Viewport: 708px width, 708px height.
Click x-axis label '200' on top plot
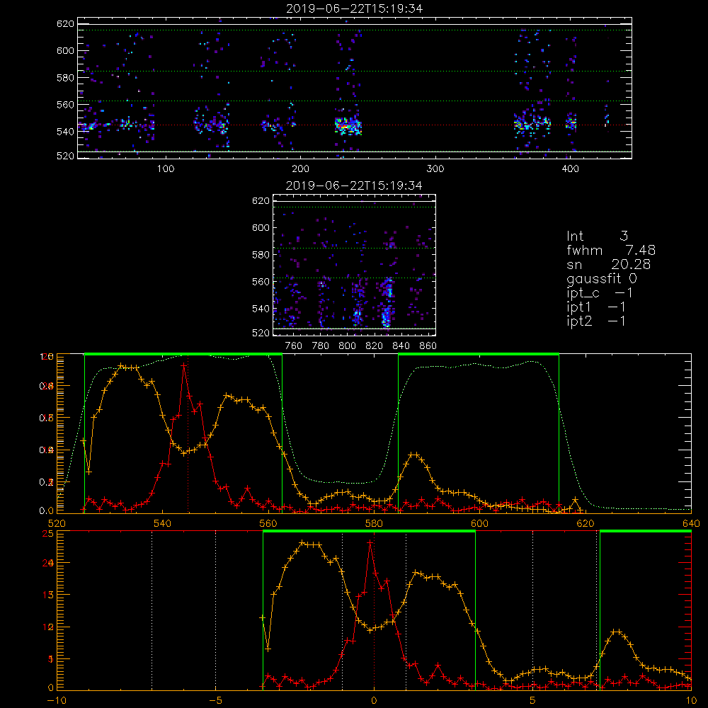pos(300,169)
